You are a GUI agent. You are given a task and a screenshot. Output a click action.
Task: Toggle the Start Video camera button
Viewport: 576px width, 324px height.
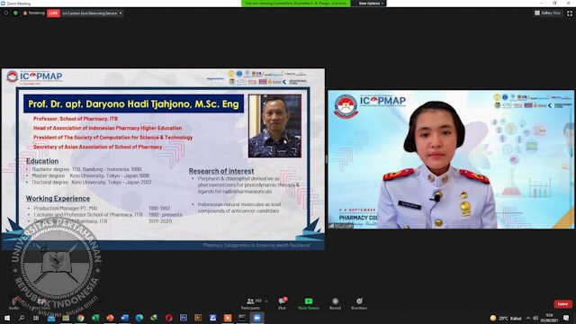[41, 303]
